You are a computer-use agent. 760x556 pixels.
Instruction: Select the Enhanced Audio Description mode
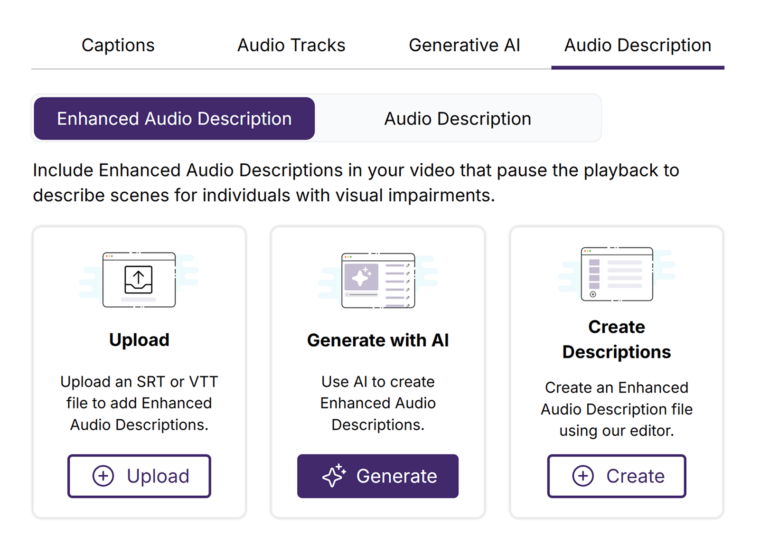pyautogui.click(x=174, y=119)
